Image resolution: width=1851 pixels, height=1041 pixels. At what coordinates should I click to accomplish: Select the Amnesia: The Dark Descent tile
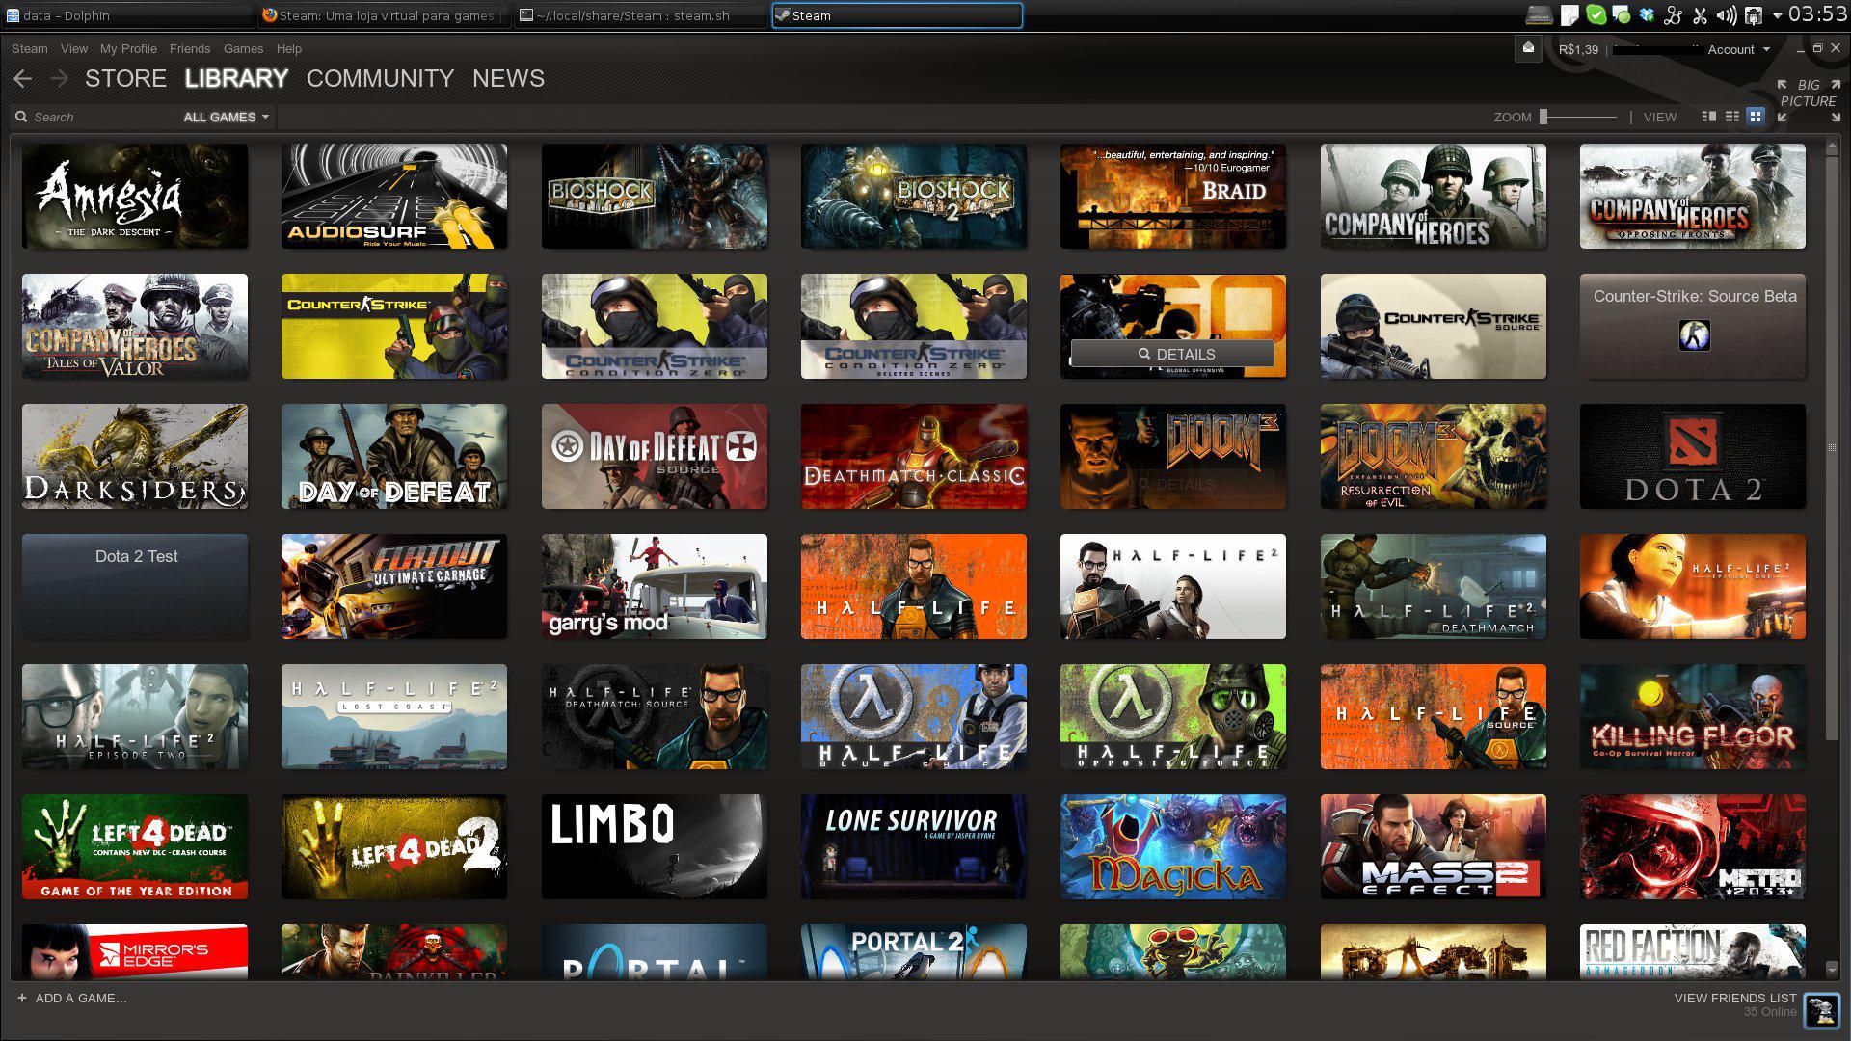(135, 197)
